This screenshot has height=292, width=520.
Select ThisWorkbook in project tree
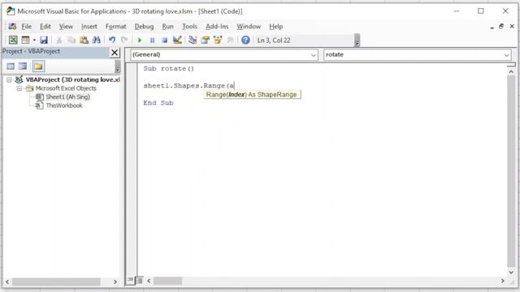[64, 105]
